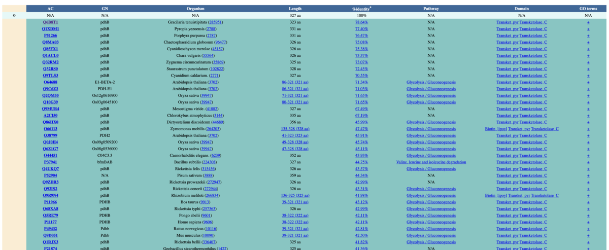
Task: Open accession A2CI50 entry
Action: tap(50, 115)
